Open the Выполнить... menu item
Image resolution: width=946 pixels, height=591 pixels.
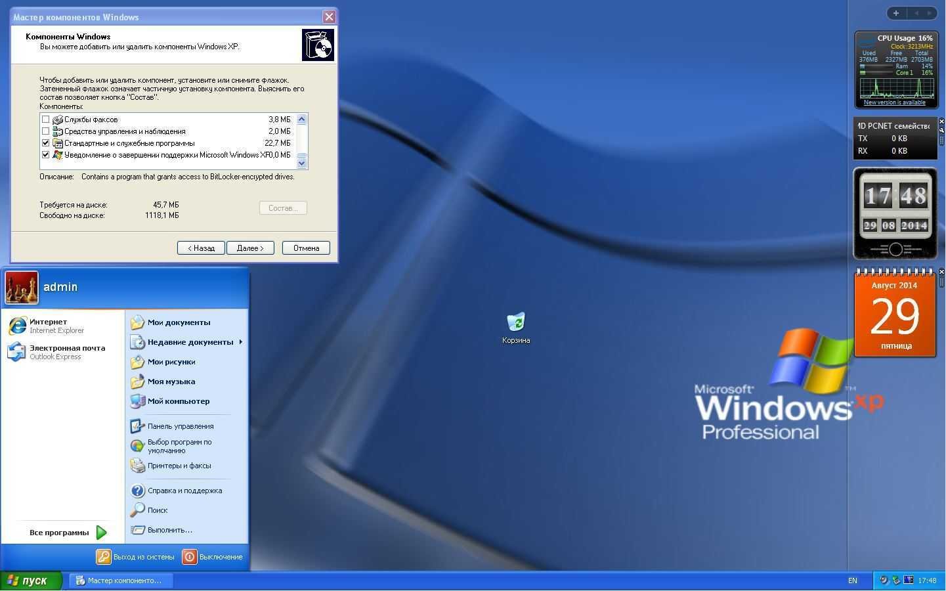pyautogui.click(x=187, y=530)
